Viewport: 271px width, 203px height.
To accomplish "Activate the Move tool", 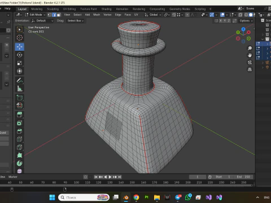I will [x=20, y=47].
